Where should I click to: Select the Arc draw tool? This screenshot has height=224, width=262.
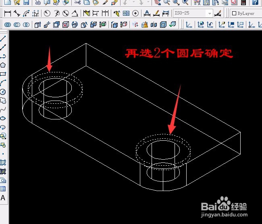[3, 83]
